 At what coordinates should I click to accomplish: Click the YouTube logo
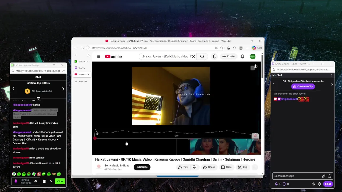click(x=113, y=57)
